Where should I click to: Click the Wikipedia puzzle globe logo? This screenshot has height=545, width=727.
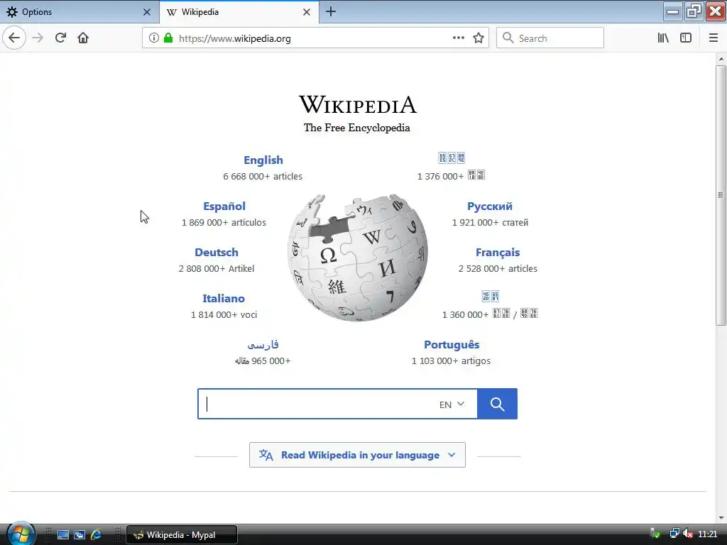pos(358,258)
